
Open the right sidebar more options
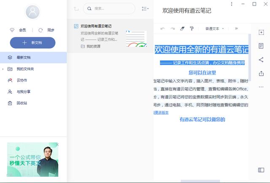[x=261, y=87]
